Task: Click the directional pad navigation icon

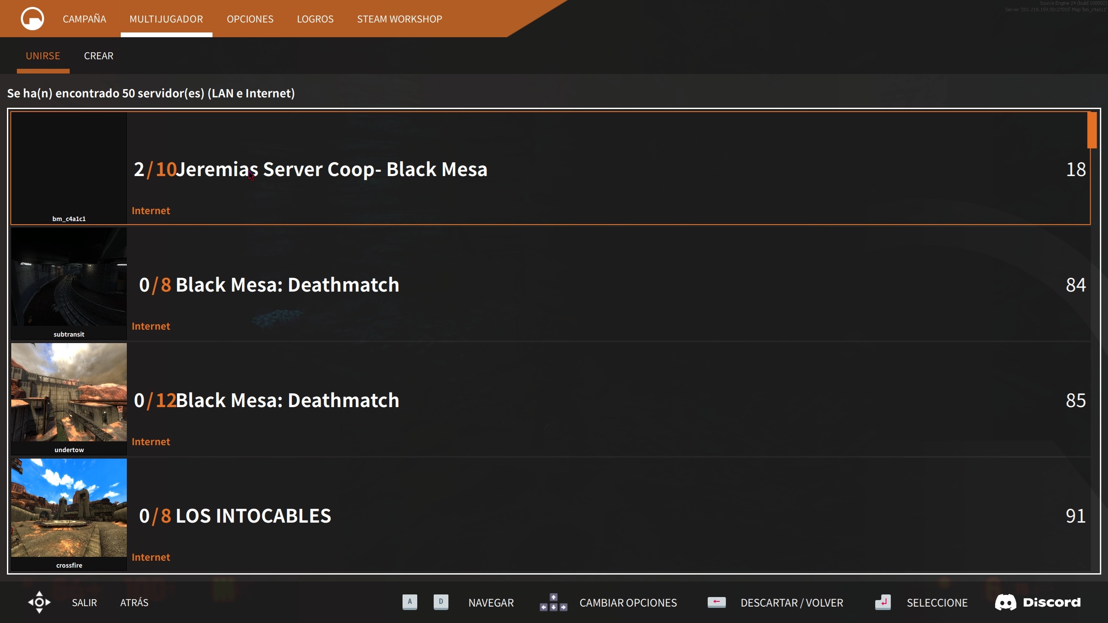Action: [39, 602]
